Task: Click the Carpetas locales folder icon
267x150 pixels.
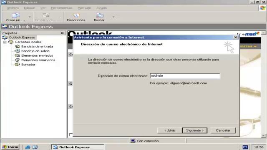Action: [x=11, y=42]
